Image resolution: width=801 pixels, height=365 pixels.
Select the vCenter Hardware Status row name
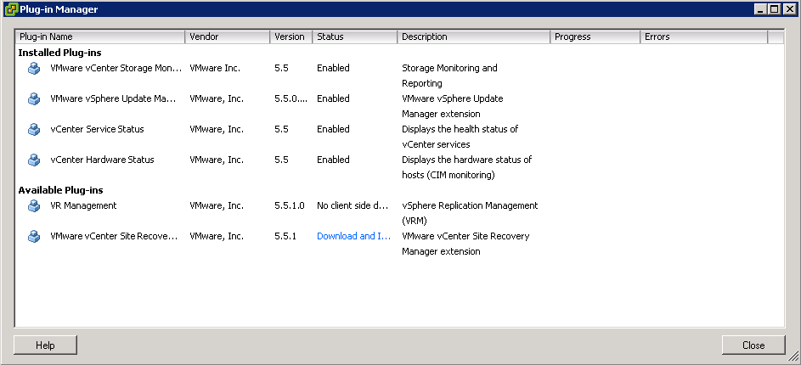(x=102, y=160)
